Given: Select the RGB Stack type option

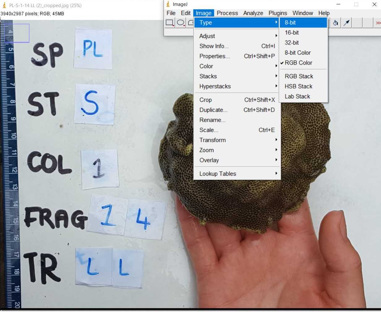Looking at the screenshot, I should click(x=303, y=76).
